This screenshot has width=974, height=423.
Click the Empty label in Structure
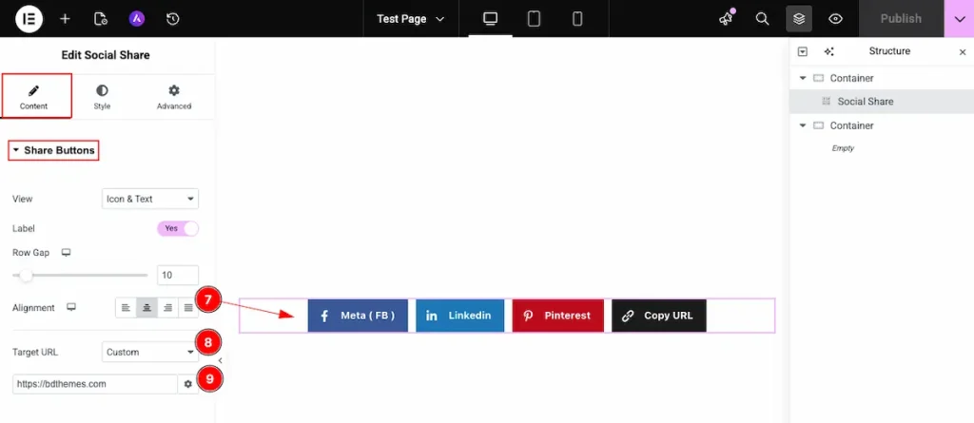pyautogui.click(x=843, y=148)
